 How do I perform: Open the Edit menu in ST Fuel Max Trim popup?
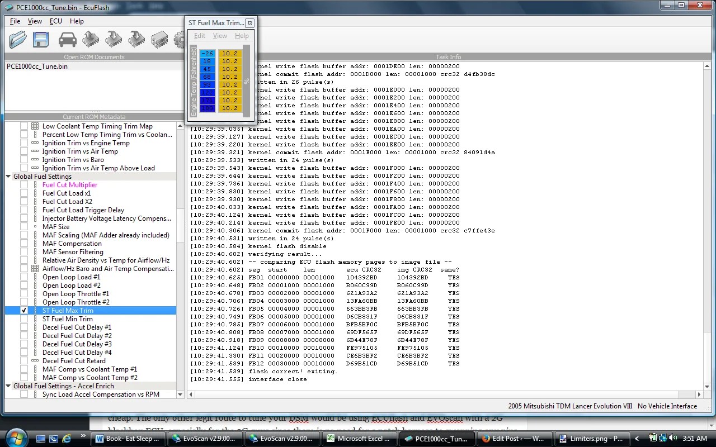coord(200,36)
